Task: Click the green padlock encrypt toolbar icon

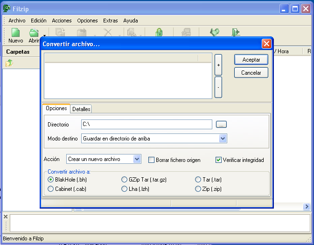Action: click(x=159, y=32)
